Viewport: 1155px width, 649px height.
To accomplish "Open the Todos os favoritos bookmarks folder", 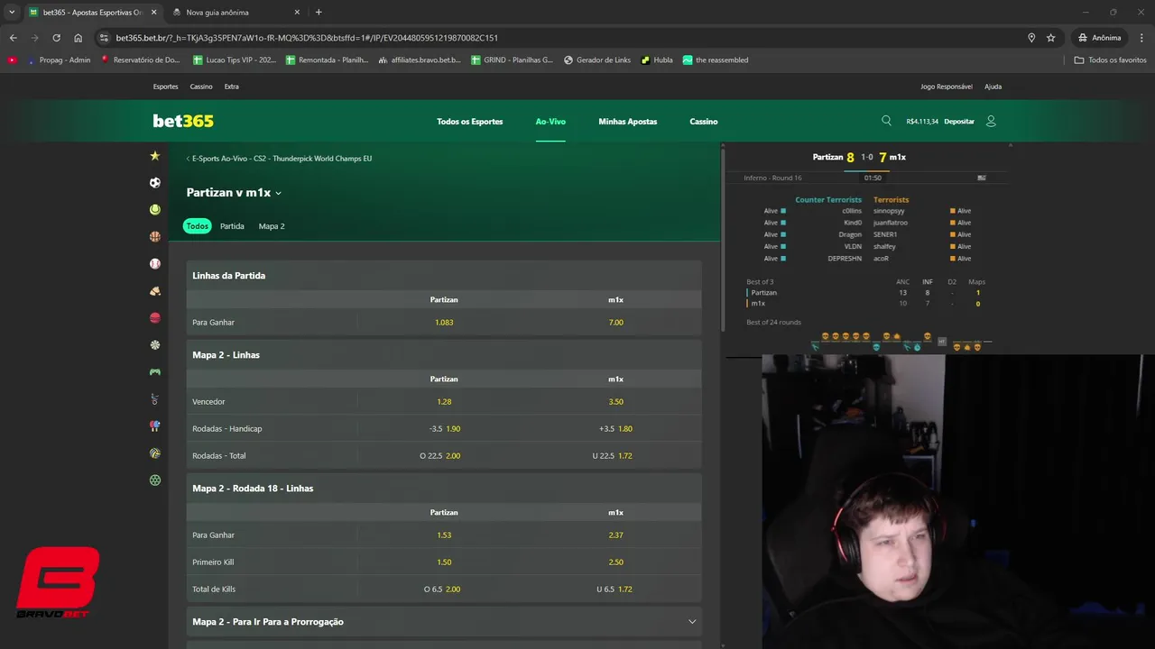I will 1110,60.
